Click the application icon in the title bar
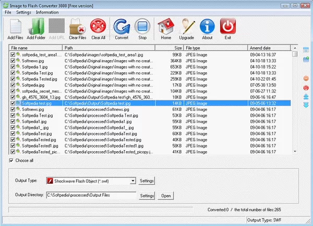Viewport: 313px width, 226px height. point(6,5)
